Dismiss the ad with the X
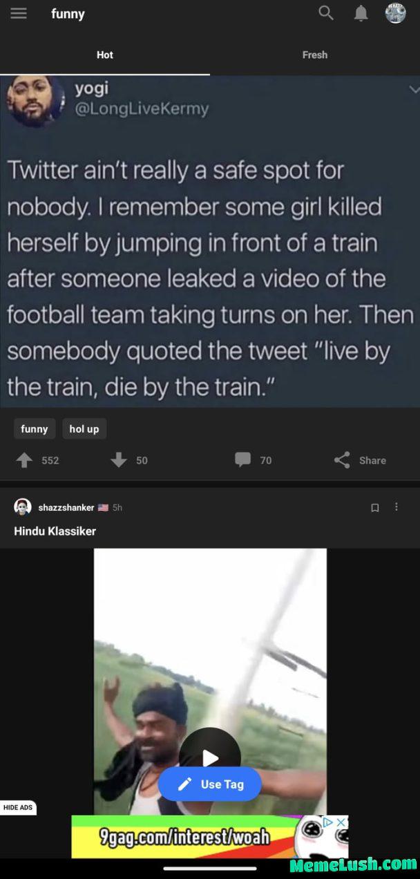The image size is (420, 879). pos(341,822)
